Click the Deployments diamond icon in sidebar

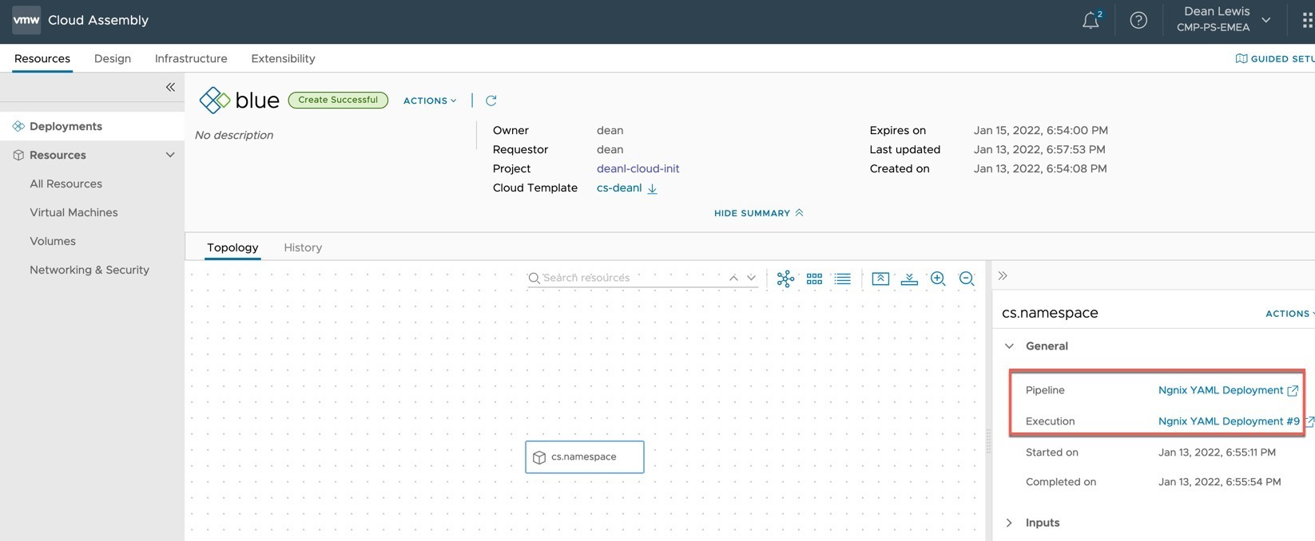coord(18,126)
